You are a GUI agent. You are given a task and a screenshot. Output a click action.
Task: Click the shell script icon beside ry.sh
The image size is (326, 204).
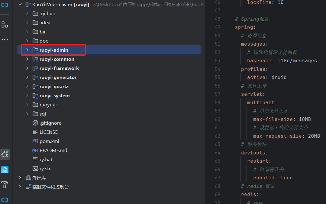coord(35,168)
